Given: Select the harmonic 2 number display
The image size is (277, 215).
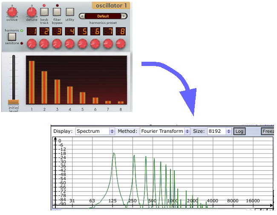Looking at the screenshot, I should (x=44, y=32).
